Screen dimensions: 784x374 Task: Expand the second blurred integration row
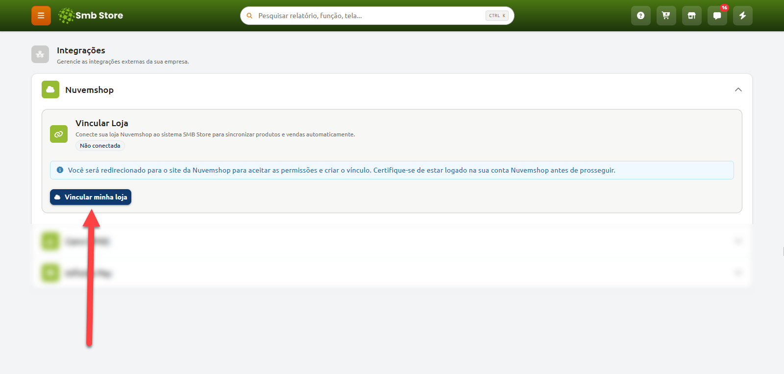[392, 273]
